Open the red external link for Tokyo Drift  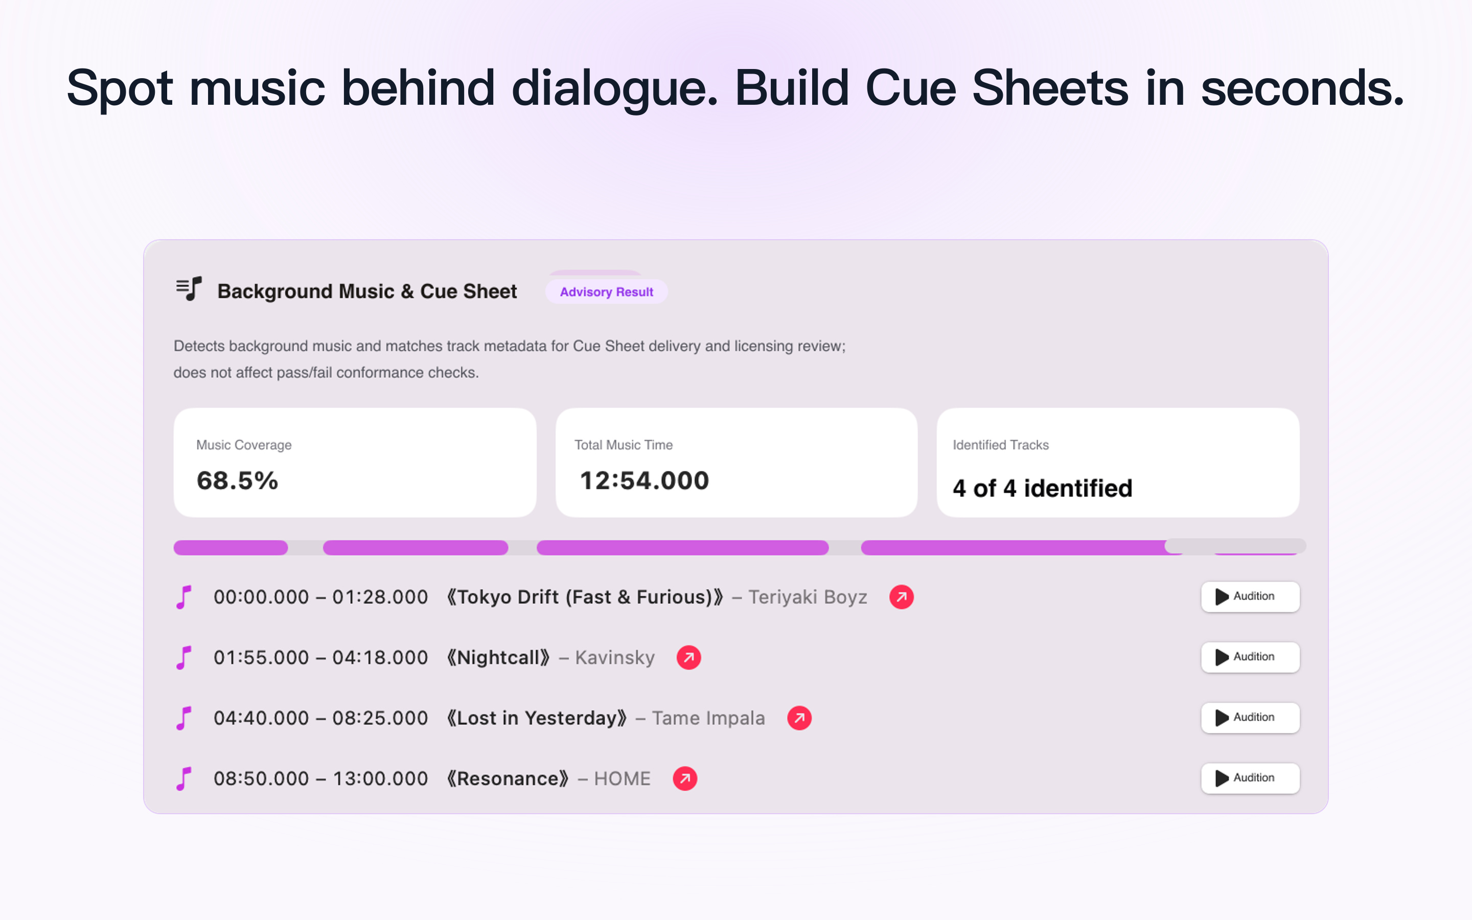point(902,597)
